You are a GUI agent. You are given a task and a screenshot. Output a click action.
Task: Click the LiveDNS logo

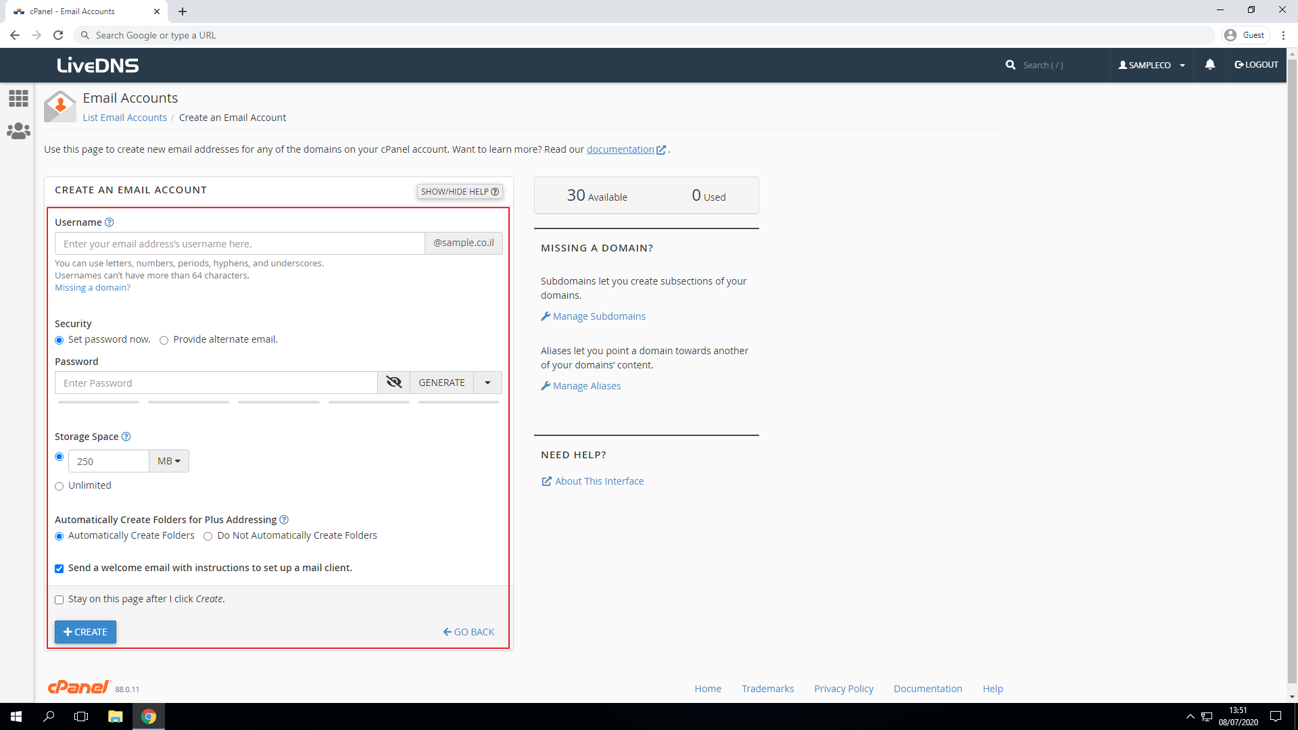point(98,65)
